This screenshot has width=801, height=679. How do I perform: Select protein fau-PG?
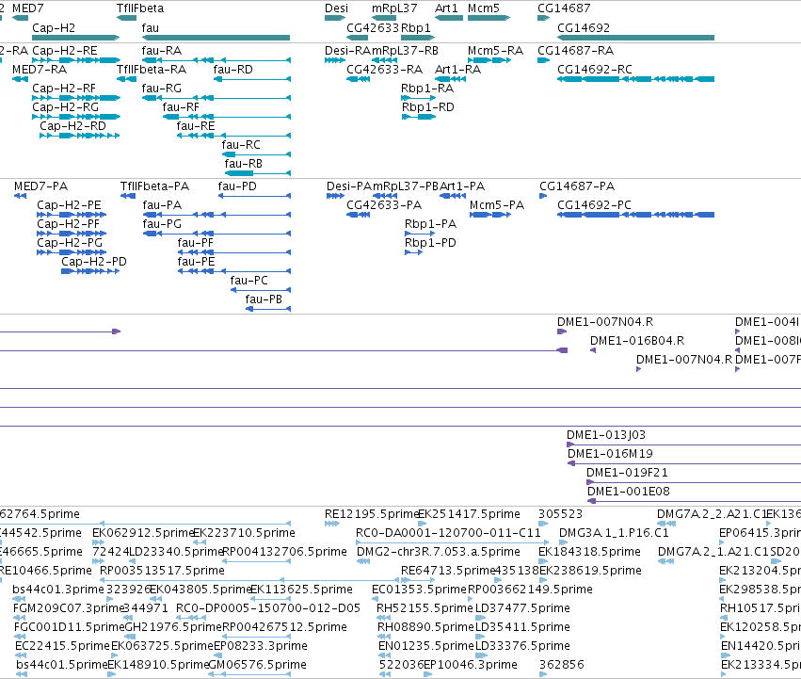coord(162,224)
